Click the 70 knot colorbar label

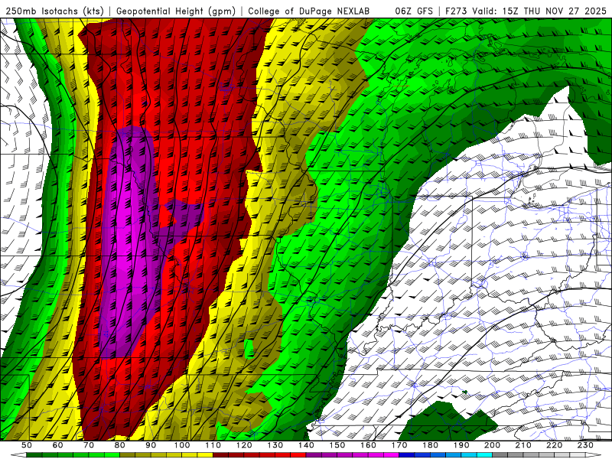click(x=89, y=445)
